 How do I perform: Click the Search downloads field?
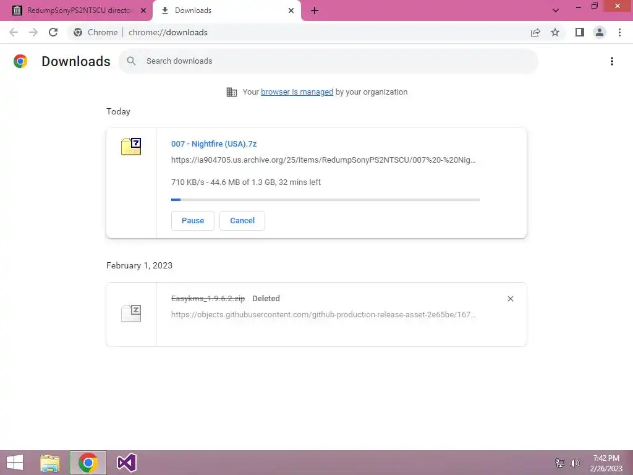[329, 61]
